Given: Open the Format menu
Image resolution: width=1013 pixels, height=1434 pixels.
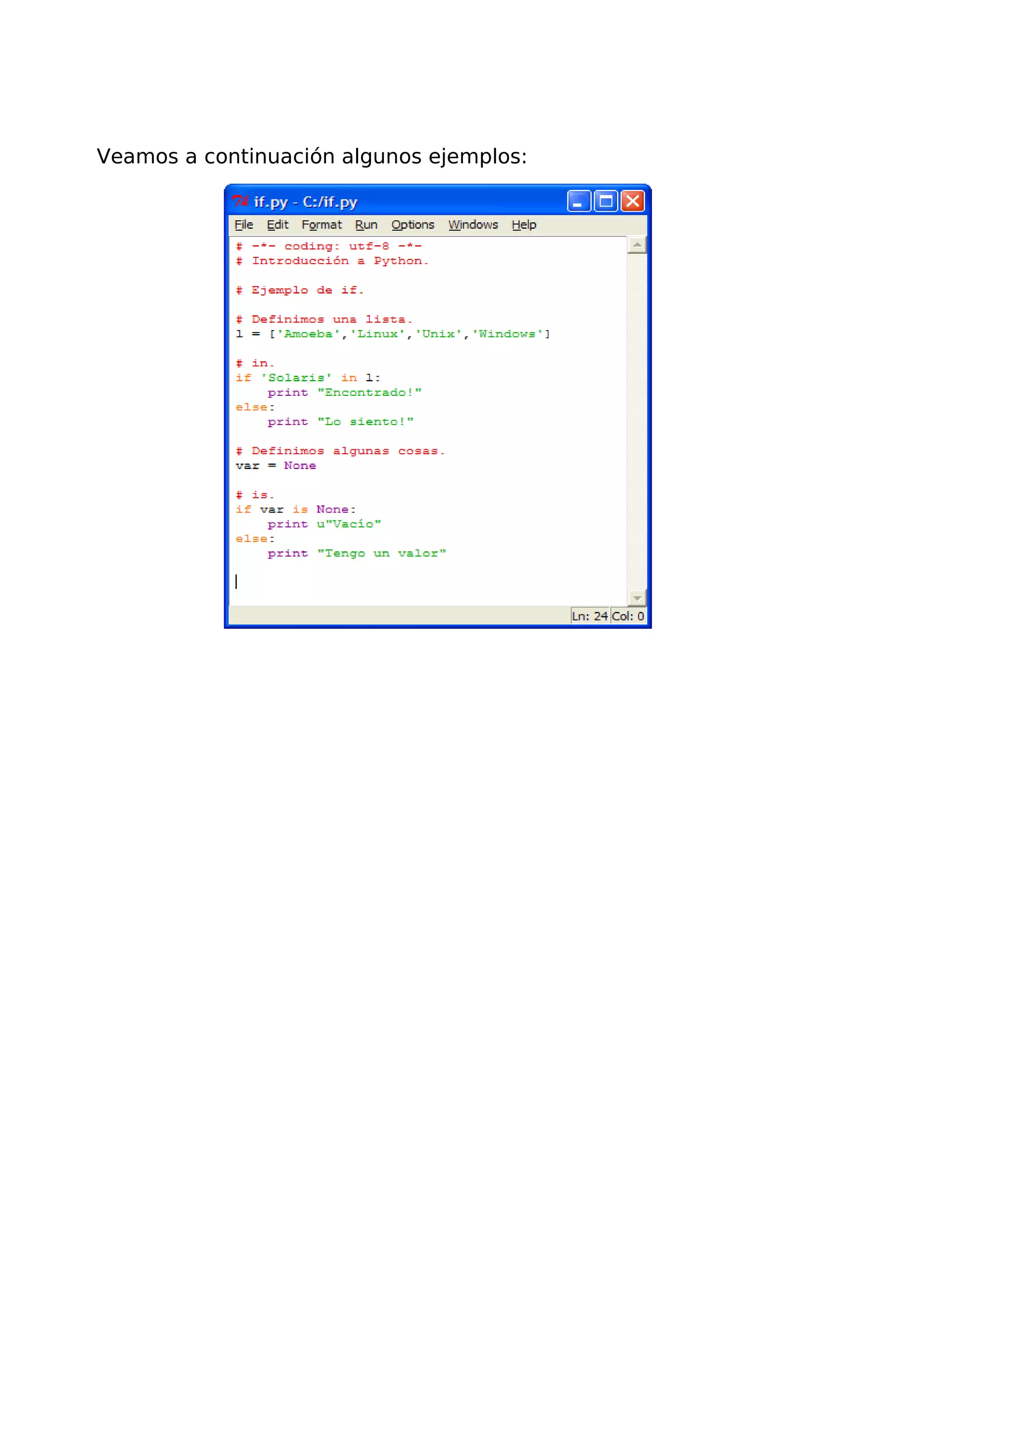Looking at the screenshot, I should [x=322, y=225].
